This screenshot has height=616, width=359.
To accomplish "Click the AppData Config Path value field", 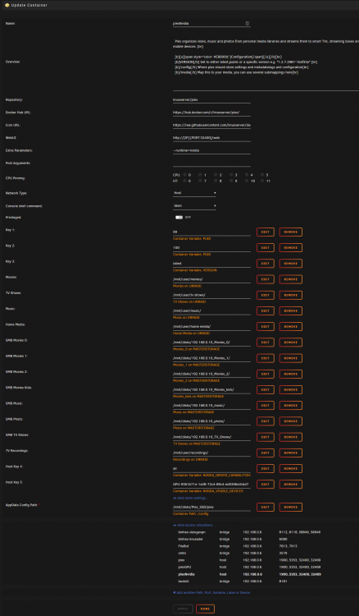I will 211,508.
